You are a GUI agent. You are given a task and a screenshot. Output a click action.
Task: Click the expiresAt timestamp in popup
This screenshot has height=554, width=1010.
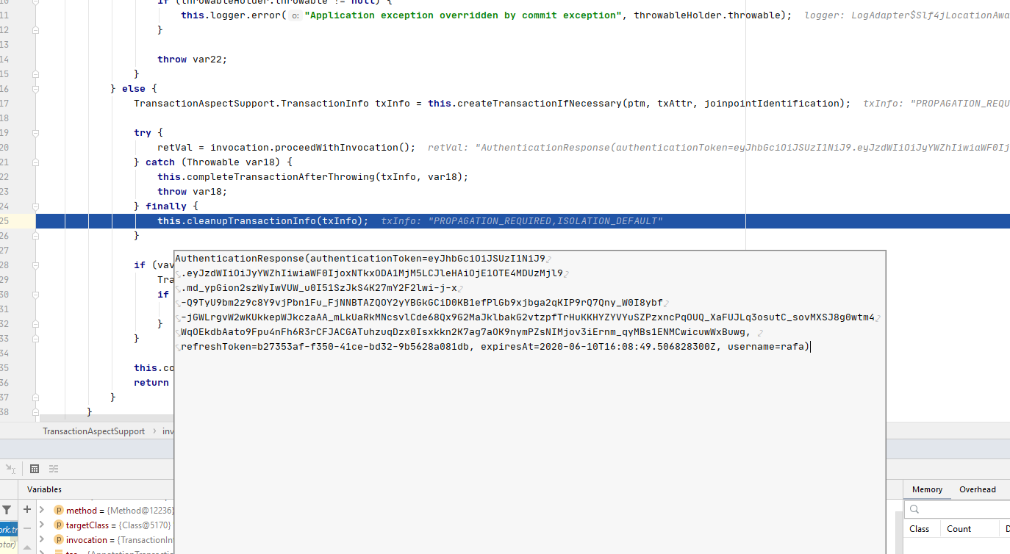(x=598, y=347)
